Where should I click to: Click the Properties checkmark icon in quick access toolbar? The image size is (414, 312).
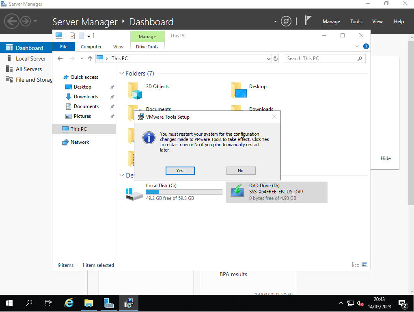[x=72, y=36]
